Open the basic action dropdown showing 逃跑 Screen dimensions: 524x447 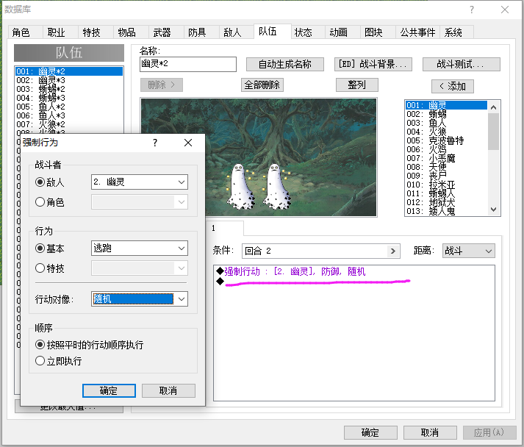pyautogui.click(x=140, y=248)
